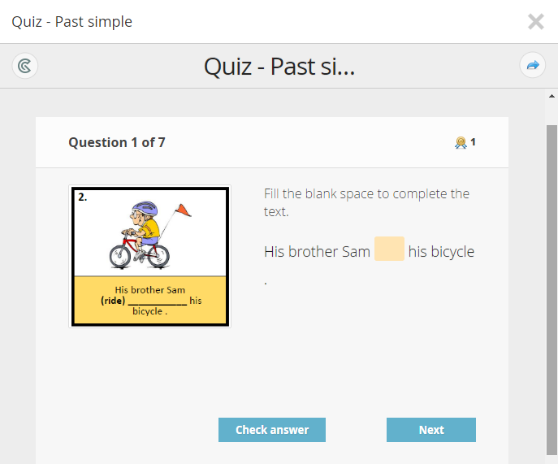Screen dimensions: 558x464
Task: Click the yellow caption under the cartoon
Action: (x=150, y=301)
